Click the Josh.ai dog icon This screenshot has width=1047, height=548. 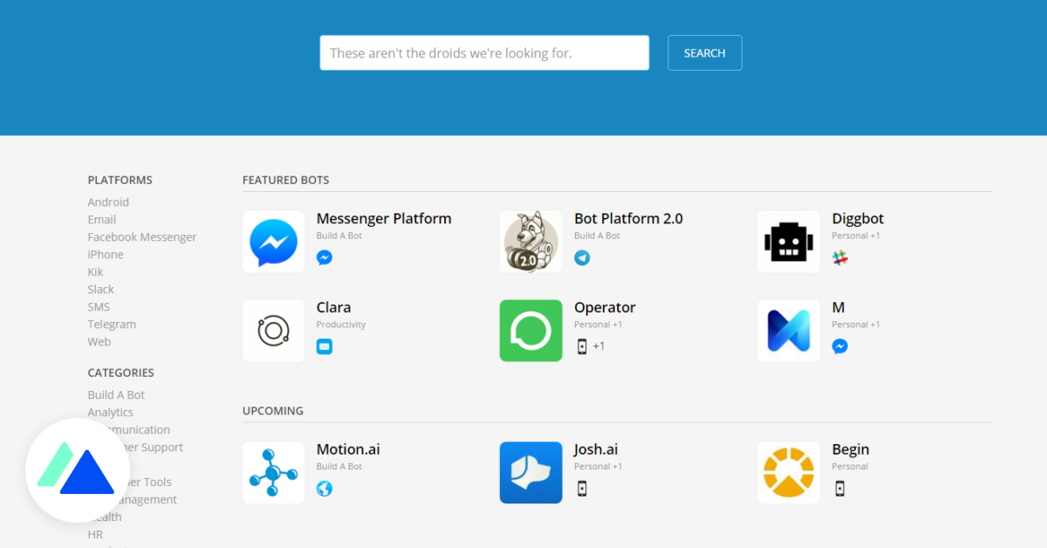[x=530, y=472]
